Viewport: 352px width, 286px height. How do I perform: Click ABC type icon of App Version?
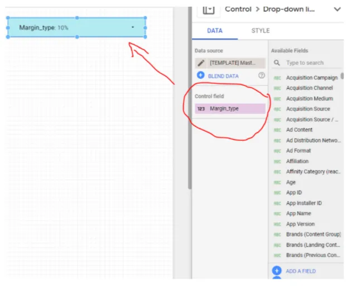(x=277, y=225)
